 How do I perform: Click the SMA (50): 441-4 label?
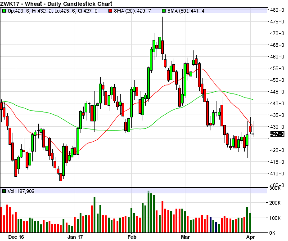(186, 11)
